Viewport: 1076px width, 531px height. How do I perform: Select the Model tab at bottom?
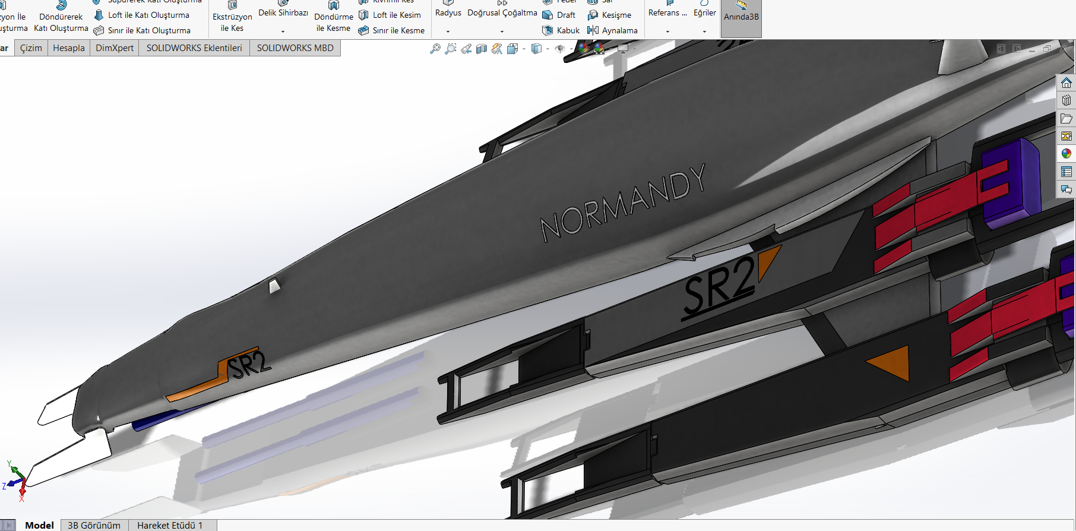click(x=39, y=525)
